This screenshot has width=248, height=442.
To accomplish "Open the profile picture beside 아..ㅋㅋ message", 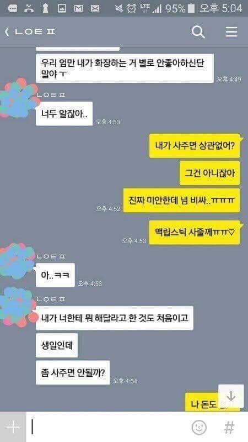I will point(18,261).
